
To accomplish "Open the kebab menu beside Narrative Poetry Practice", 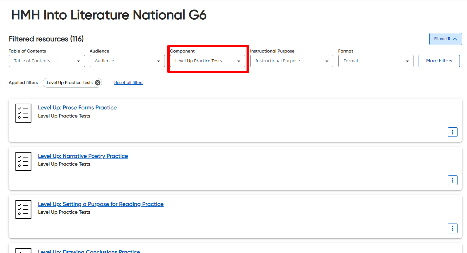I will point(452,180).
